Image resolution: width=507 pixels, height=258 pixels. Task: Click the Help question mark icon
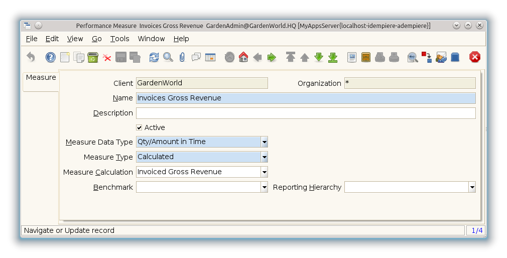pyautogui.click(x=50, y=57)
